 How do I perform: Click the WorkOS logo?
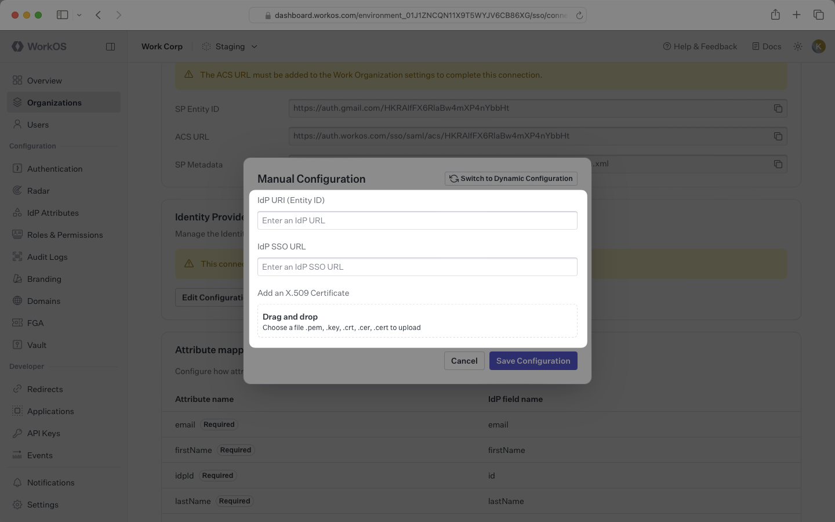click(39, 46)
